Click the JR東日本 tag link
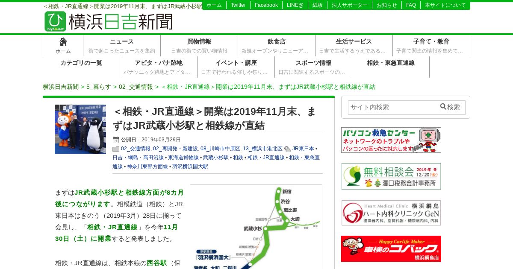 tap(303, 149)
